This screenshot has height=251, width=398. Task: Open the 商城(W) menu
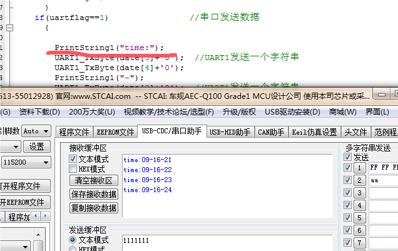pyautogui.click(x=342, y=112)
